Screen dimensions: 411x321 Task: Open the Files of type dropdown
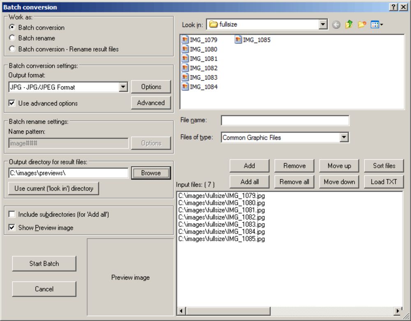pos(344,137)
